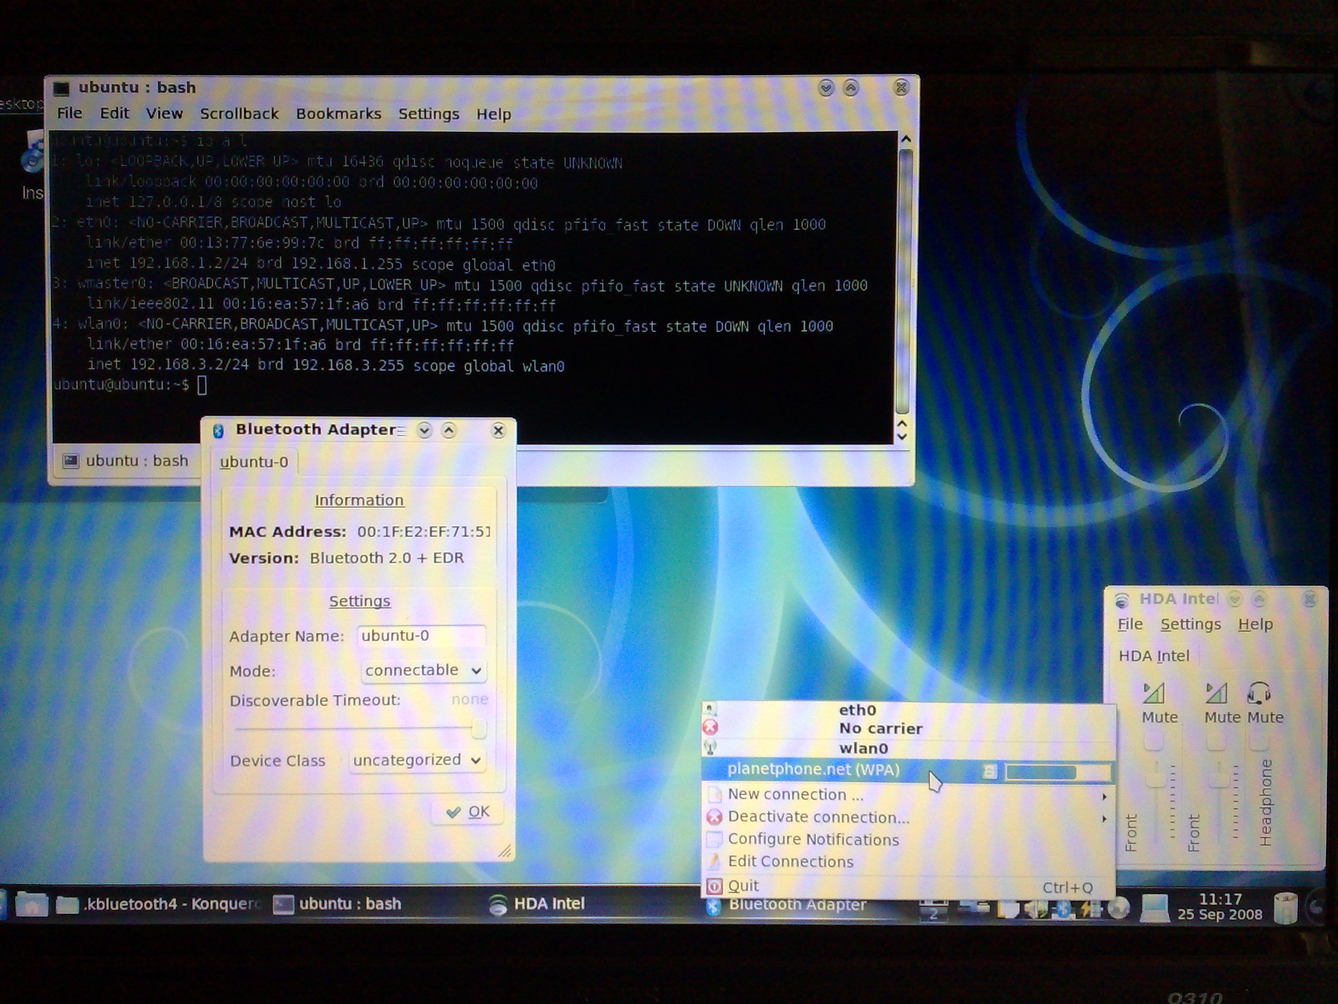This screenshot has height=1004, width=1338.
Task: Click the eth0 wired device icon in the menu
Action: [710, 709]
